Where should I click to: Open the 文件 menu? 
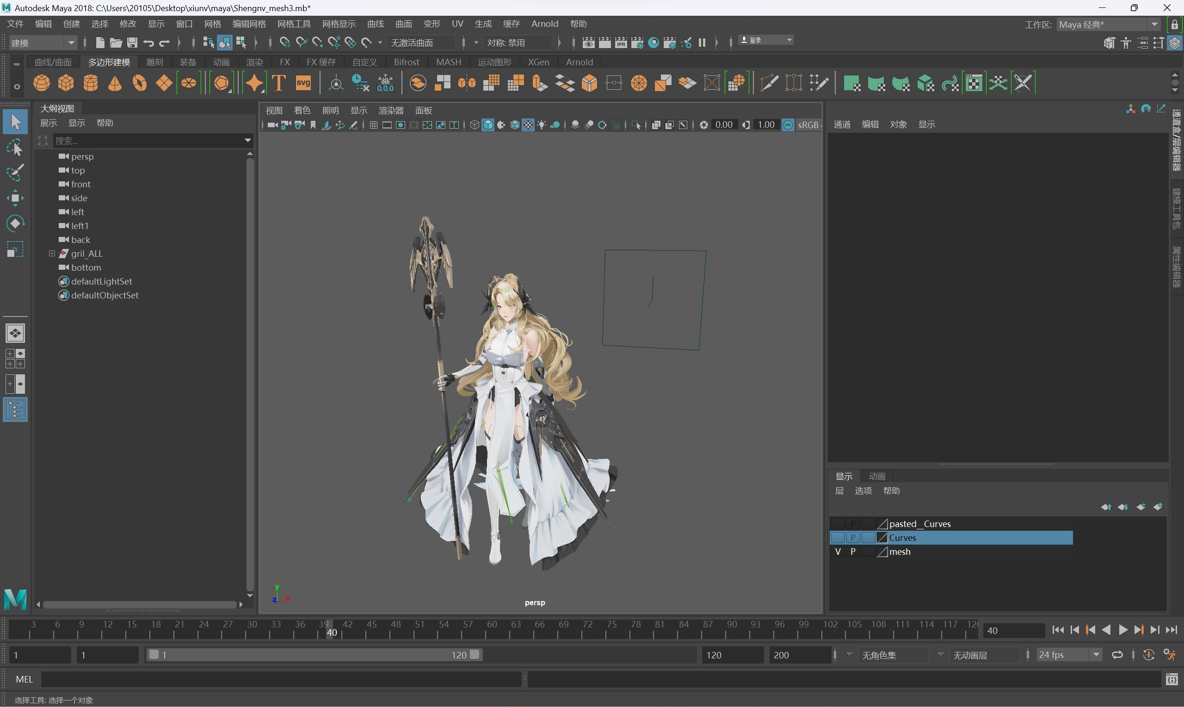(15, 24)
